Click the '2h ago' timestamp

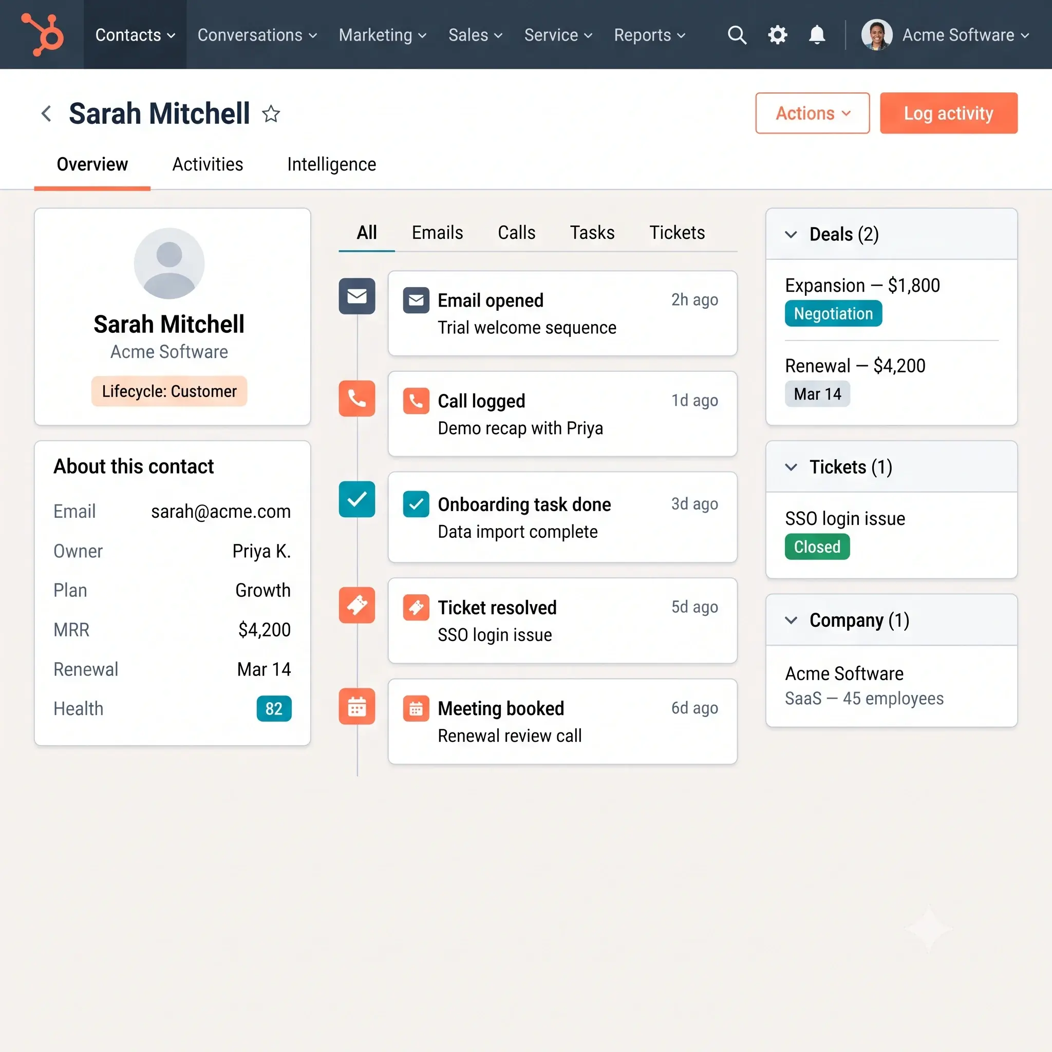coord(695,300)
